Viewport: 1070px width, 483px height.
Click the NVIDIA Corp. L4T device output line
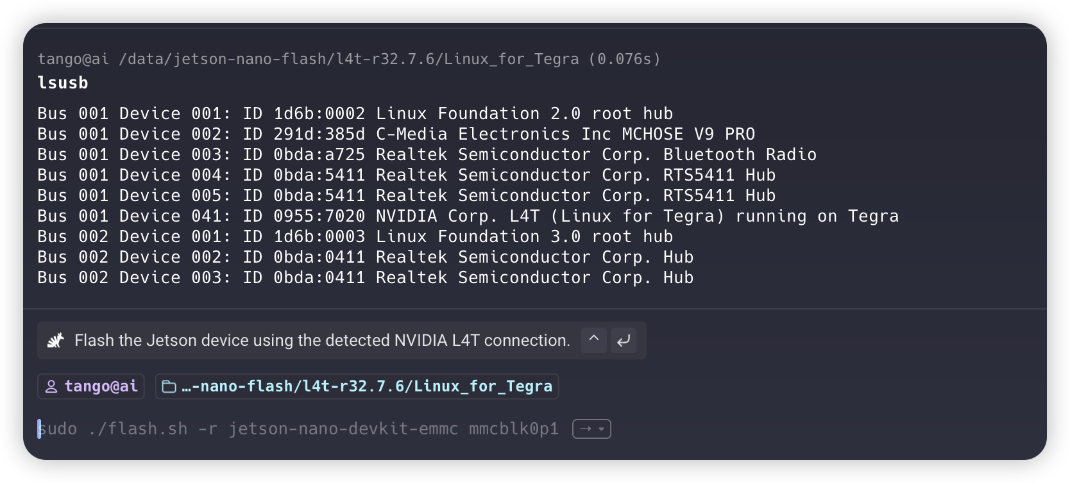click(468, 216)
